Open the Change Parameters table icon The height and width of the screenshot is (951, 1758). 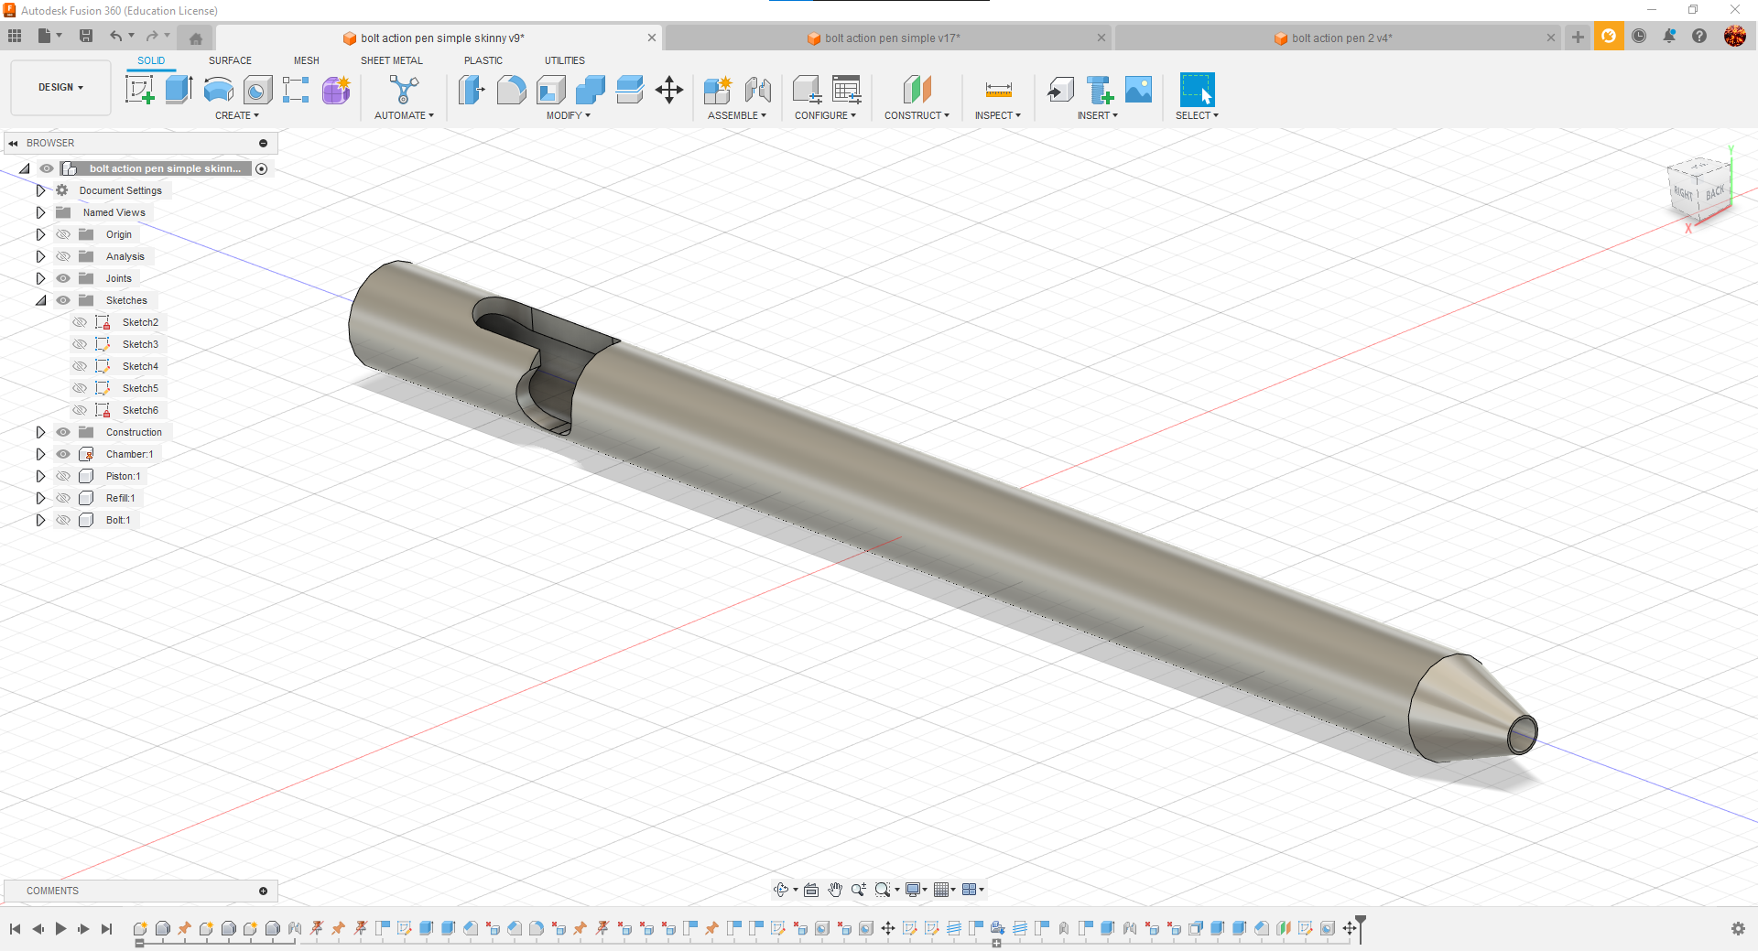point(846,90)
